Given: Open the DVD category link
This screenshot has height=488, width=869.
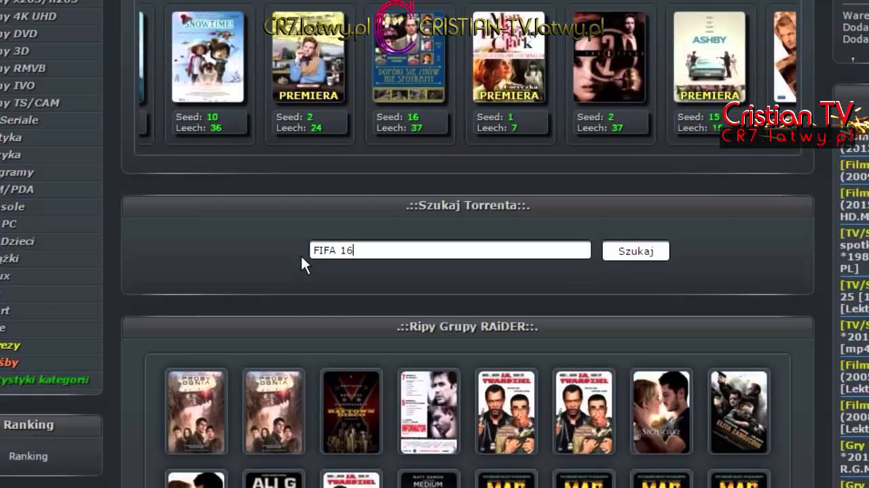Looking at the screenshot, I should (x=19, y=33).
